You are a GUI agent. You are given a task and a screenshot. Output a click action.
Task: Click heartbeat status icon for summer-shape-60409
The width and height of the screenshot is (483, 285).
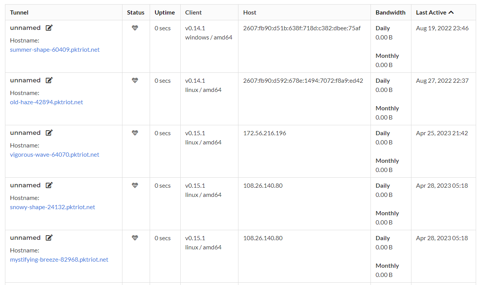[135, 28]
